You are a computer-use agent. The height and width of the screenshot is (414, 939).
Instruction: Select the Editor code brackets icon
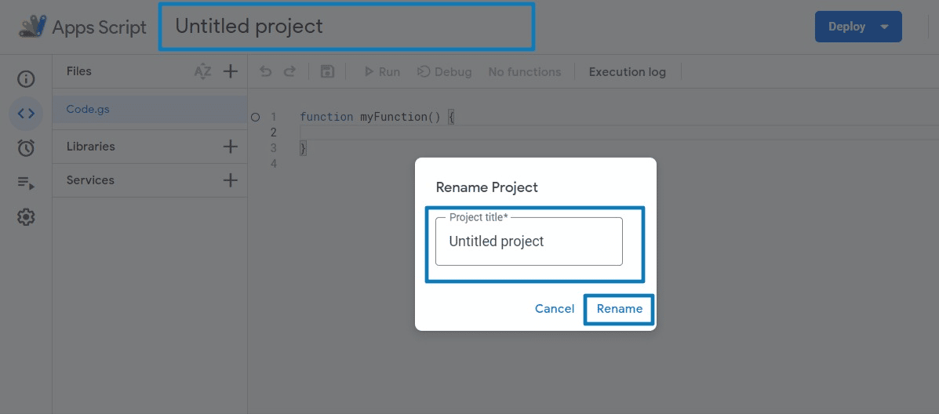click(26, 114)
